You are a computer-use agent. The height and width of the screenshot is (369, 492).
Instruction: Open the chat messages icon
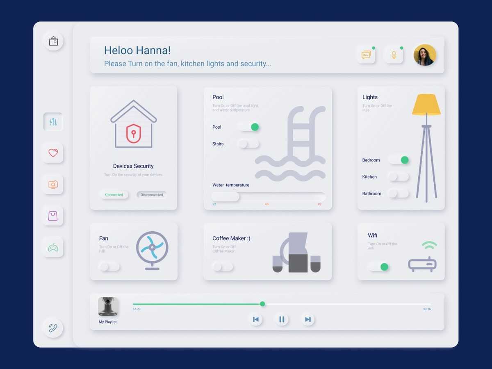coord(366,55)
